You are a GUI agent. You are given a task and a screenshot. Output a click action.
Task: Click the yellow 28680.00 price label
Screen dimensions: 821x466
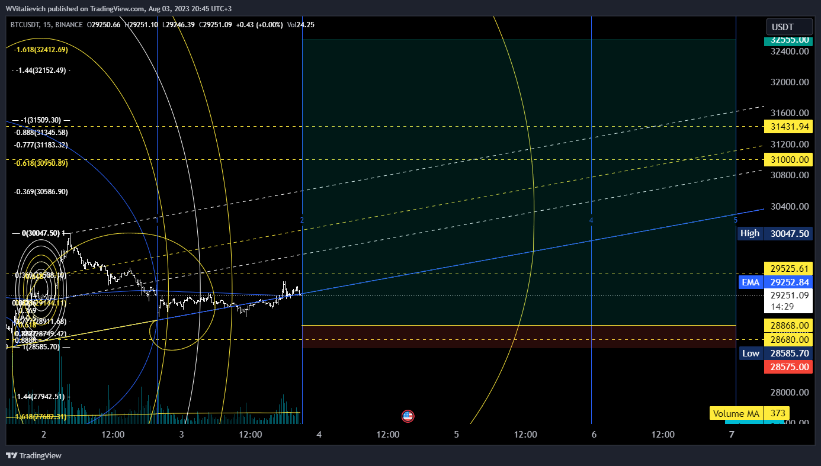[x=788, y=339]
